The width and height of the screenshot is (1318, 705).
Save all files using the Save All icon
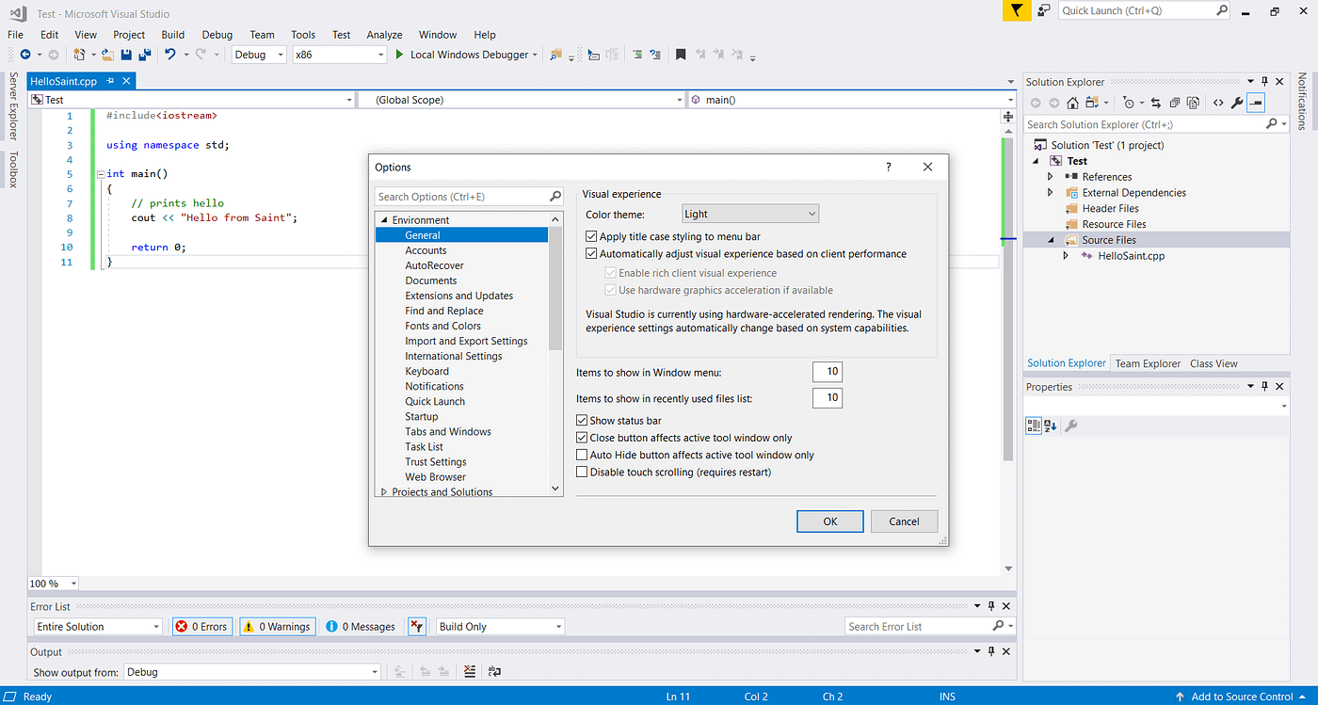(x=145, y=54)
